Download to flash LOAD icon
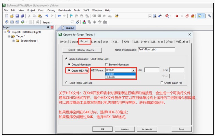The width and height of the screenshot is (215, 136). [x=37, y=22]
